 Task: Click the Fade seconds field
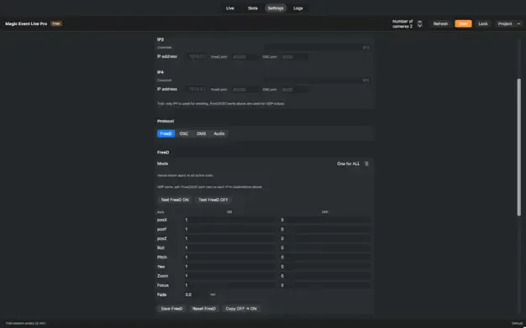point(196,294)
